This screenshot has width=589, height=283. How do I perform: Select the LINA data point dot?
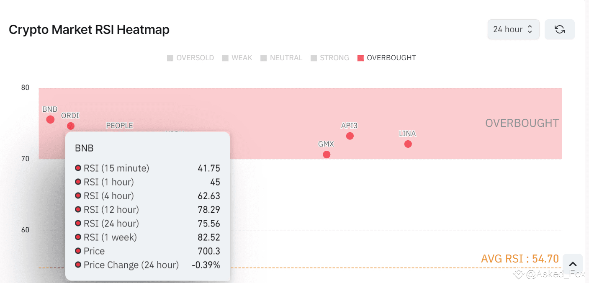click(x=408, y=144)
